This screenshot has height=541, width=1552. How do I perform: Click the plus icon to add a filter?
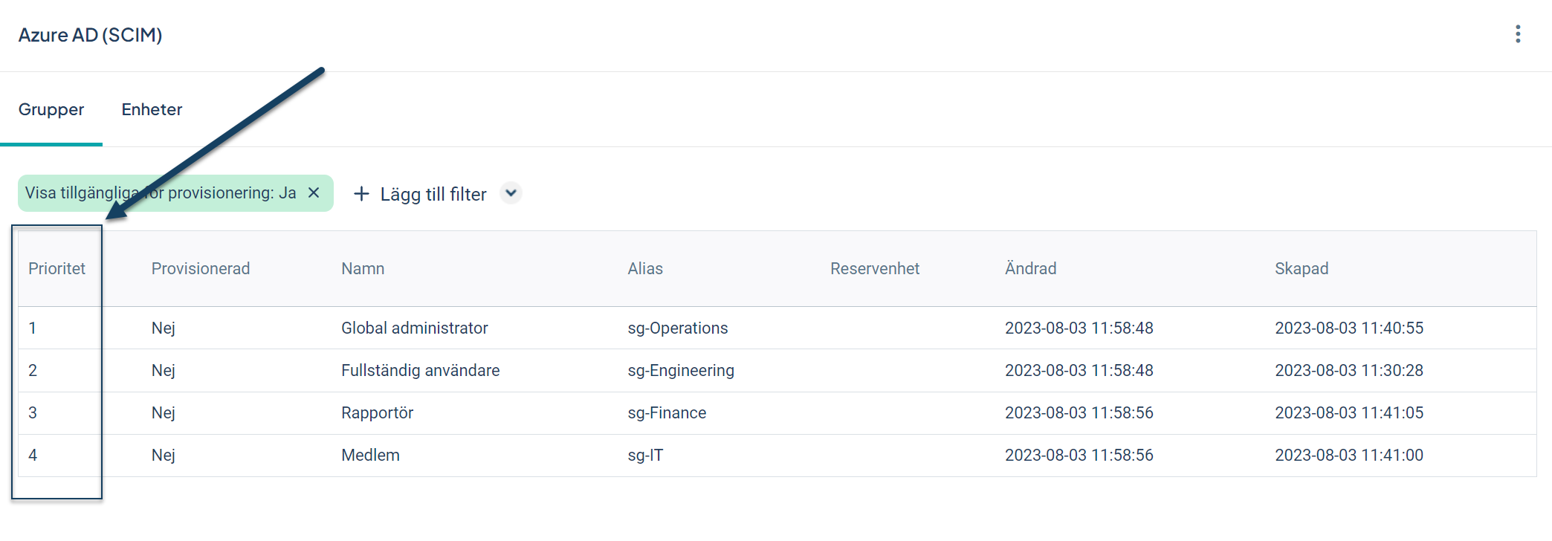pos(361,194)
